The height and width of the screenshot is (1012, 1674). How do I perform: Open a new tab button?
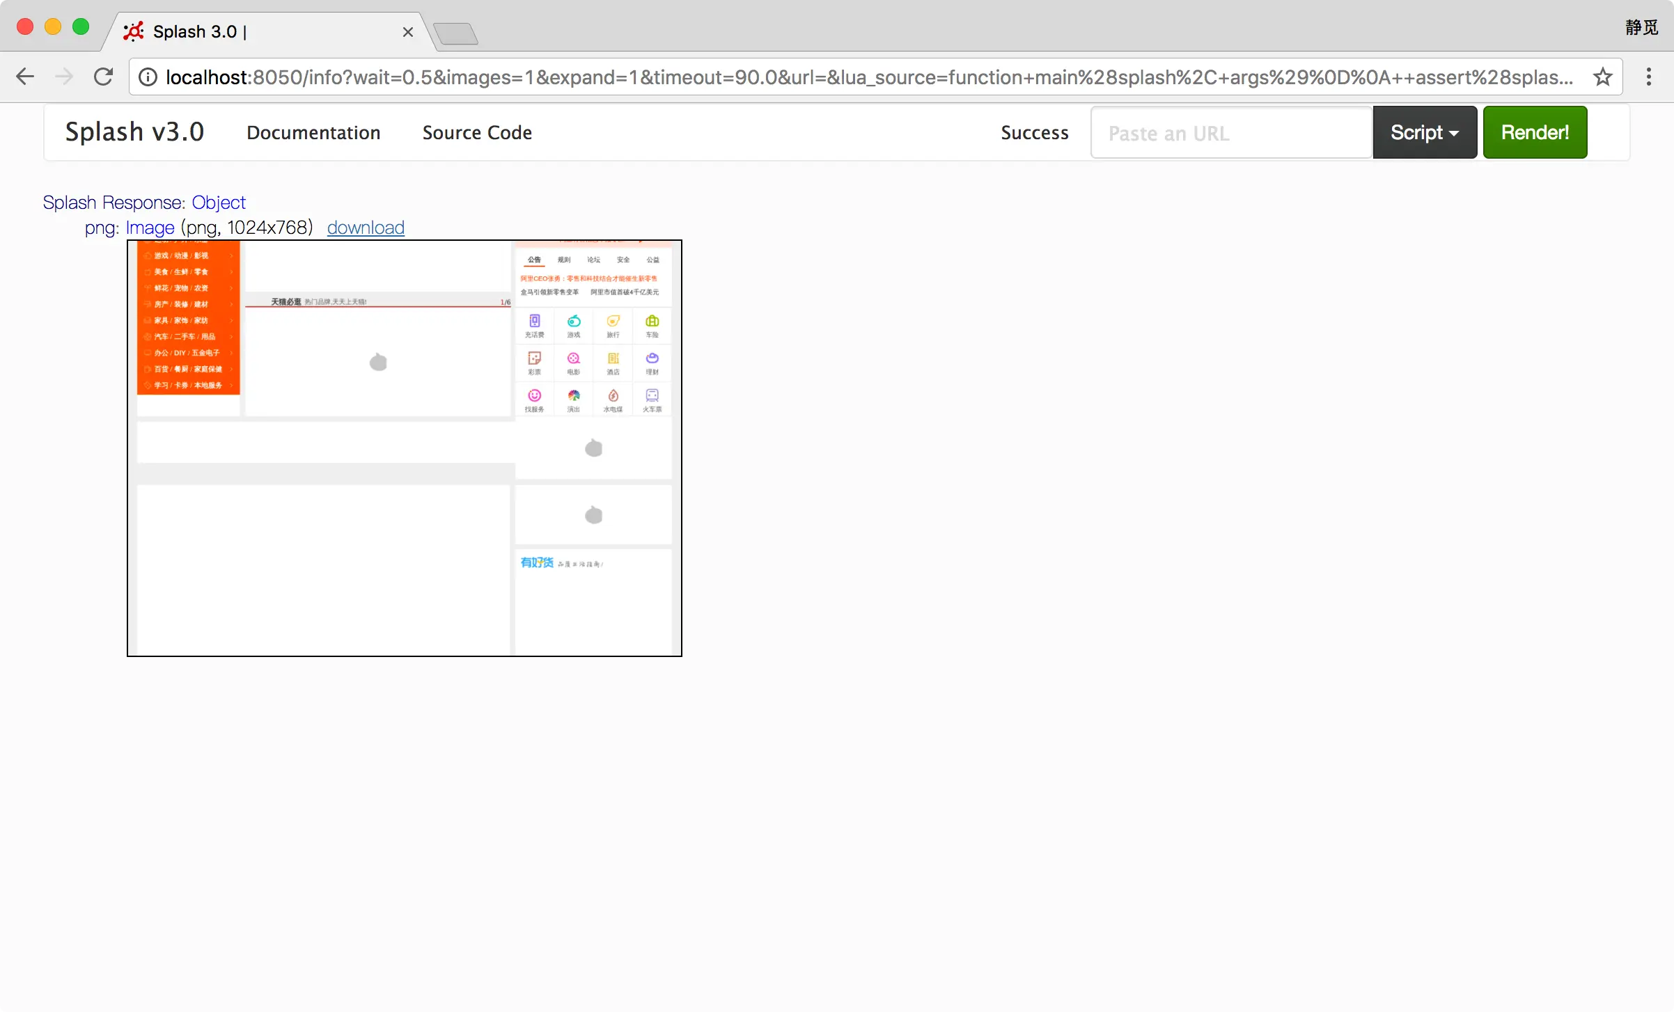click(x=455, y=33)
